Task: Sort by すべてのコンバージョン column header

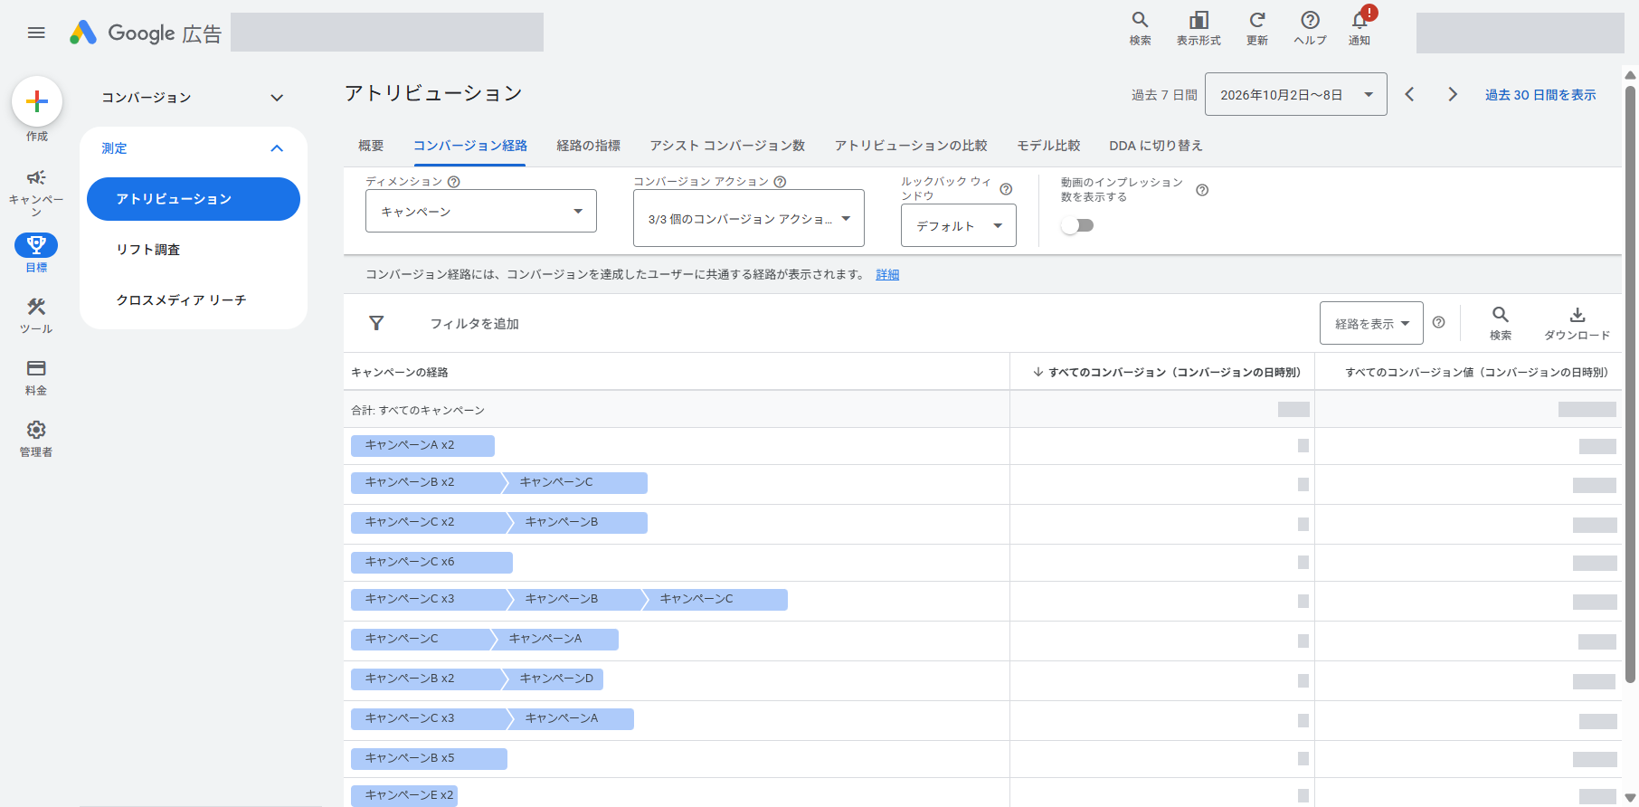Action: [1167, 372]
